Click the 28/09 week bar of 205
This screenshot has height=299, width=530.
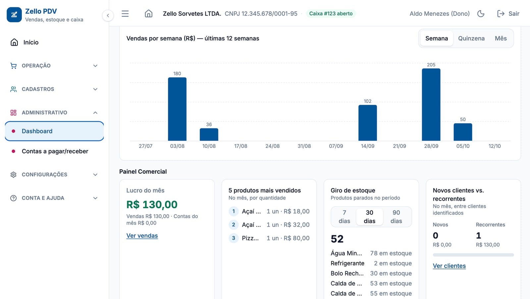point(431,104)
